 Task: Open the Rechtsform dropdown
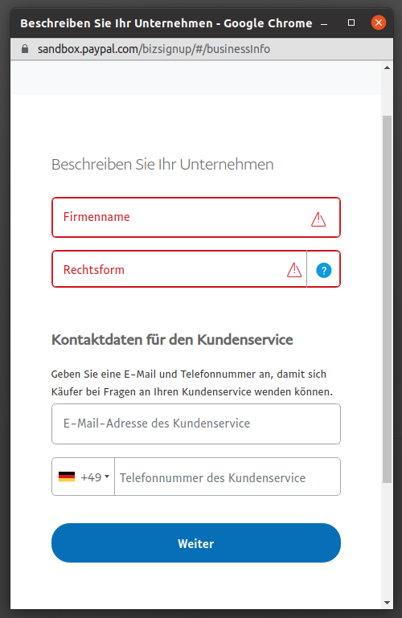click(179, 269)
